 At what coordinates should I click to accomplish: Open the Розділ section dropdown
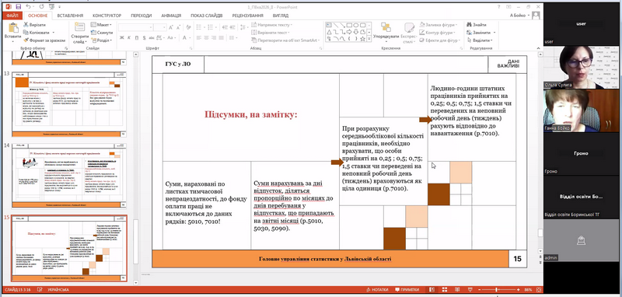(102, 40)
